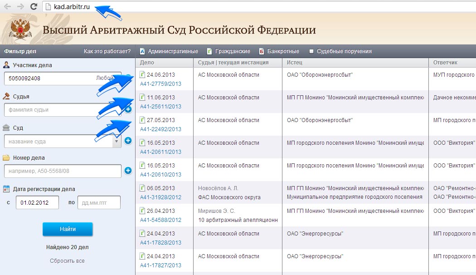The width and height of the screenshot is (476, 275).
Task: Add another court with the plus icon
Action: point(128,141)
